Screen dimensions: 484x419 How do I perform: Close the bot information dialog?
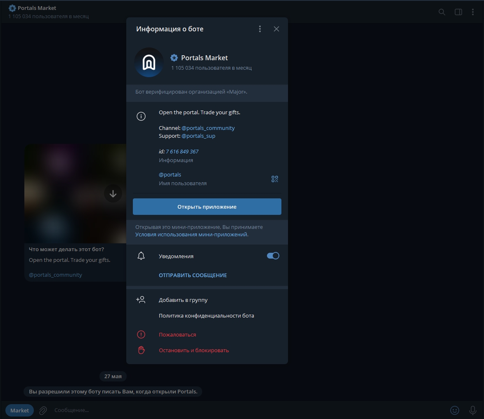pos(276,29)
